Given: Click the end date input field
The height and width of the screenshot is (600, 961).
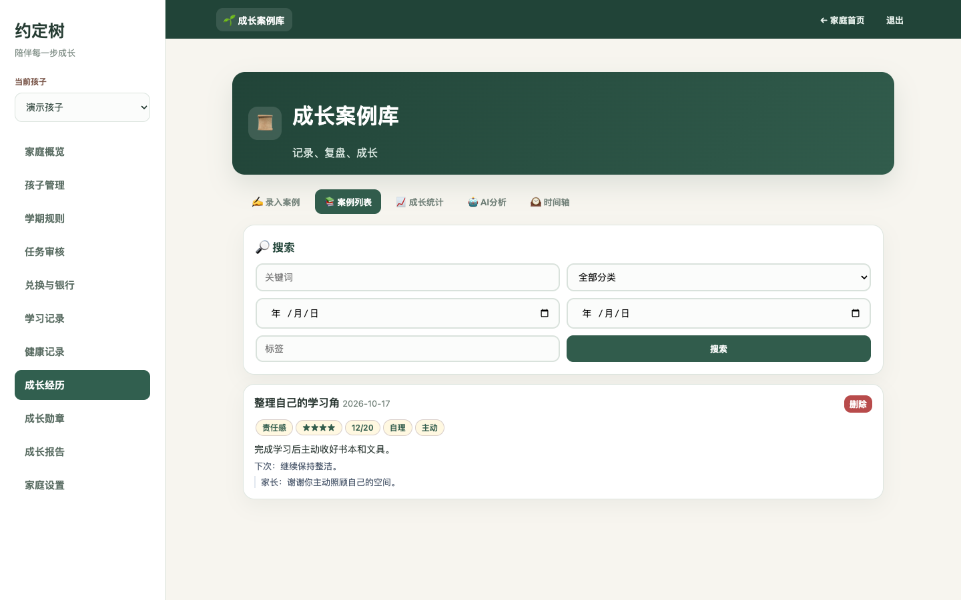Looking at the screenshot, I should point(719,313).
